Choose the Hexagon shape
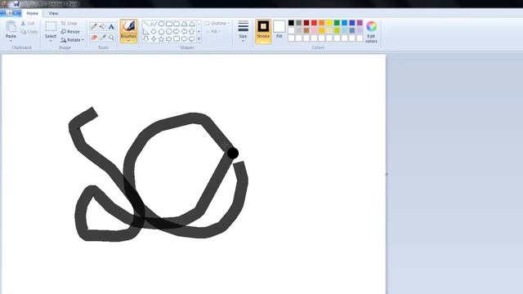Viewport: 523px width, 294px height. click(x=169, y=32)
